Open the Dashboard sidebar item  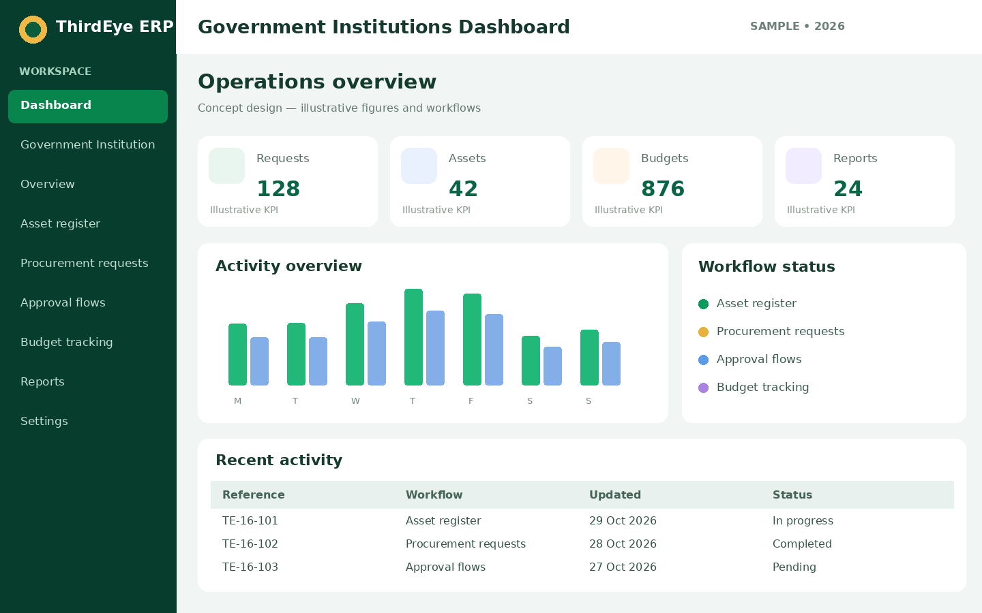tap(88, 106)
